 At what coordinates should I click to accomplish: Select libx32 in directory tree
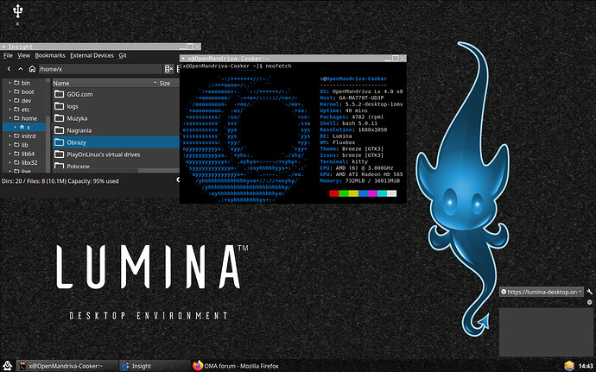29,162
